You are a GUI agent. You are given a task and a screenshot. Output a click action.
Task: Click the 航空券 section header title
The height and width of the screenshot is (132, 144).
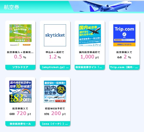tap(12, 7)
